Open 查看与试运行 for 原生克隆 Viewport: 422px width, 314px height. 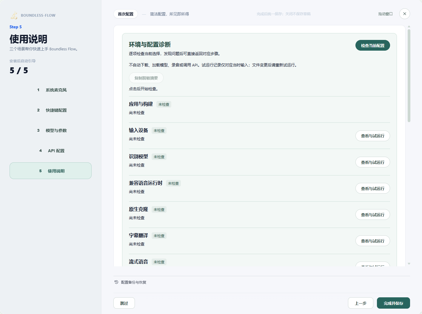click(372, 215)
